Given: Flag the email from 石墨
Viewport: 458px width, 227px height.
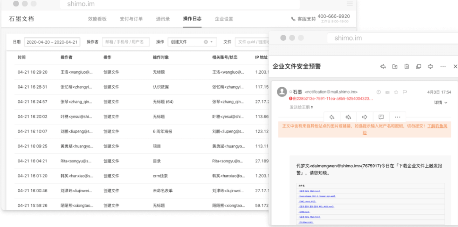Looking at the screenshot, I should (x=405, y=92).
